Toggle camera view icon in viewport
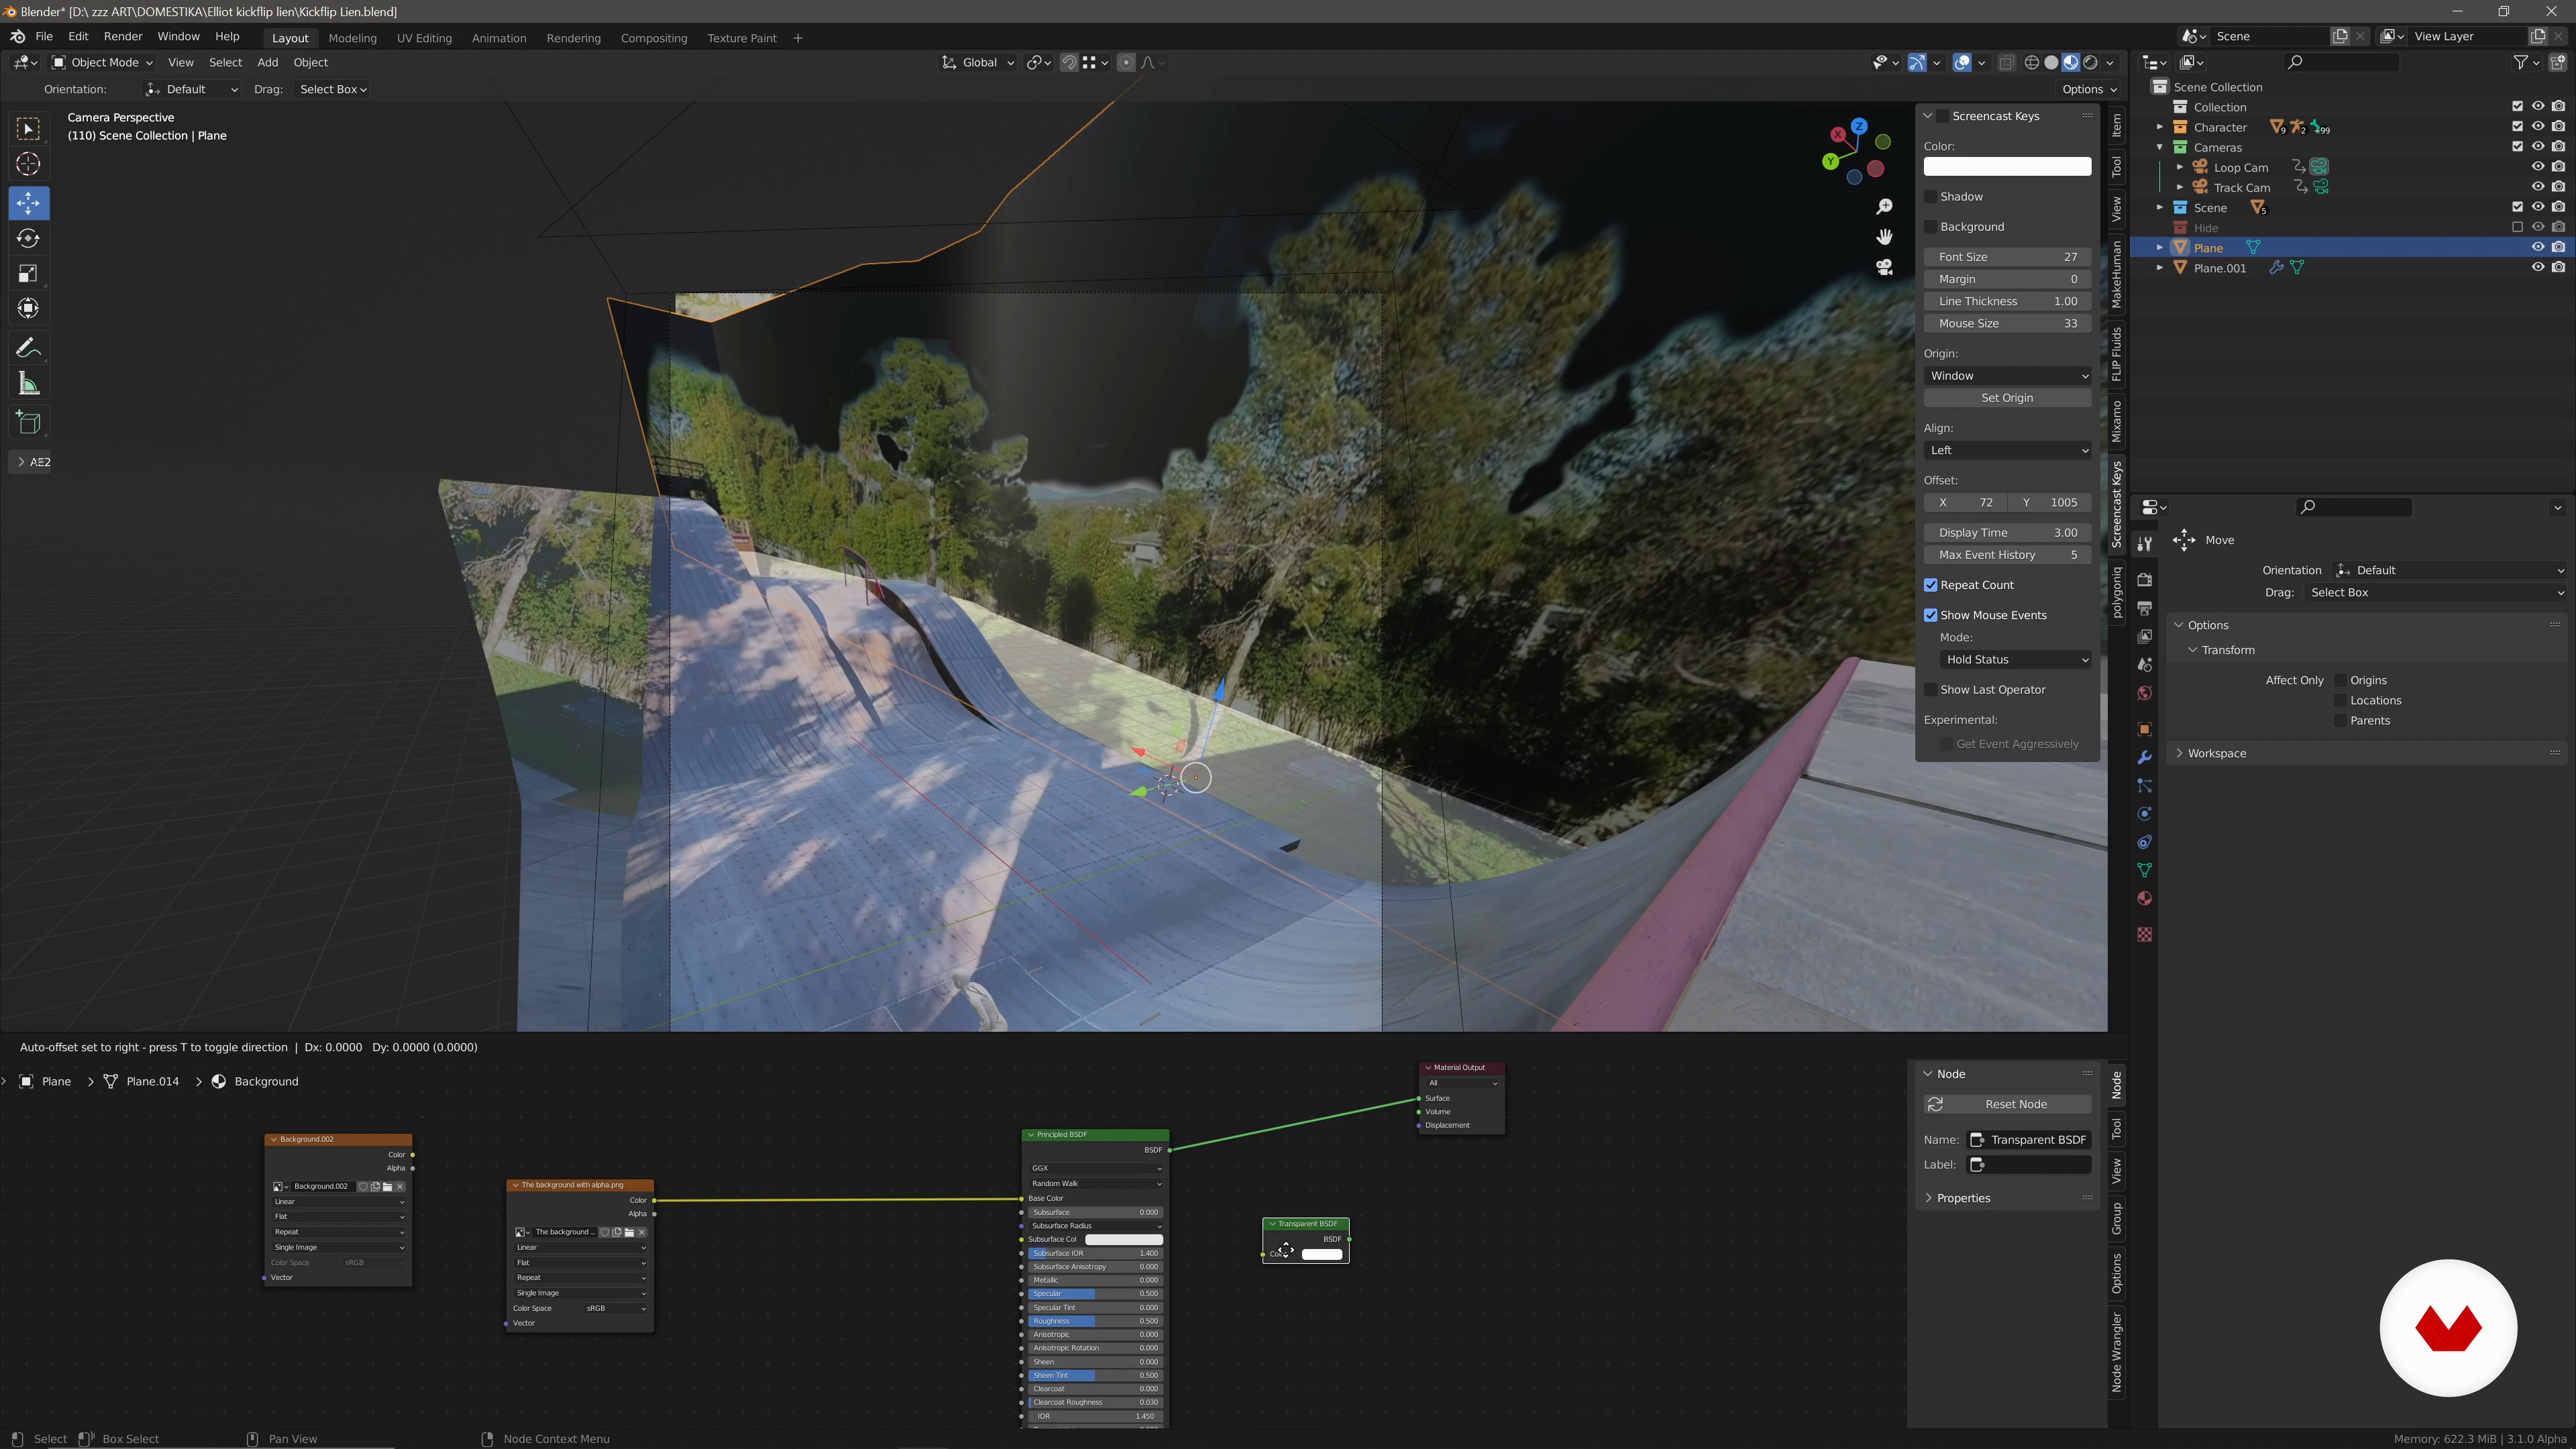 (1884, 267)
